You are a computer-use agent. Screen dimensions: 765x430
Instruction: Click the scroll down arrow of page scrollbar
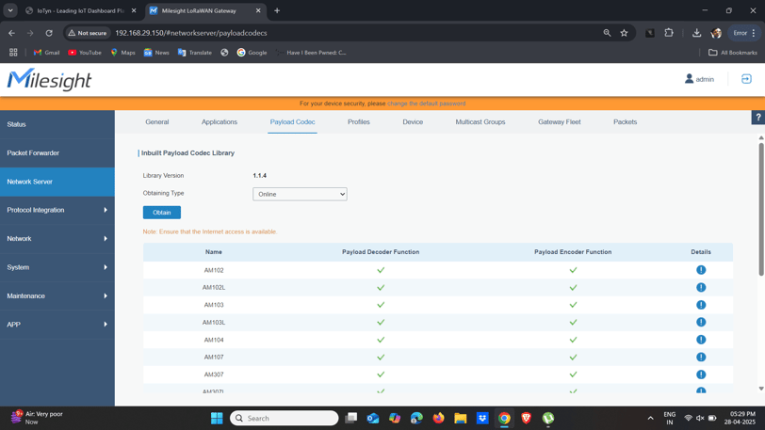[x=761, y=389]
